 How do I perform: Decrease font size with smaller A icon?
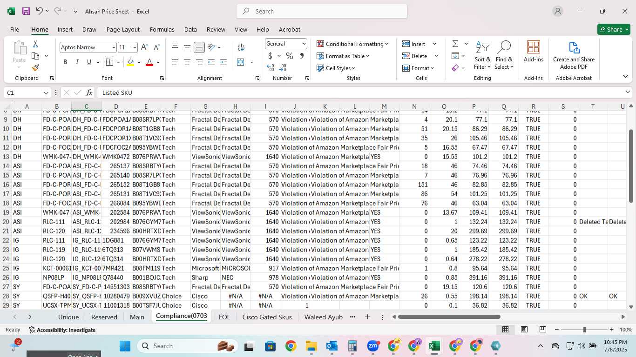[156, 47]
